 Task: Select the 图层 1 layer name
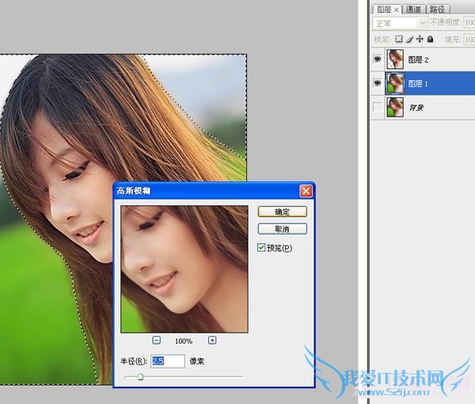418,84
